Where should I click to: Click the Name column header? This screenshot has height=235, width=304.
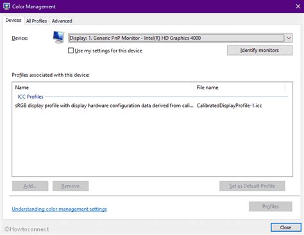tap(103, 88)
